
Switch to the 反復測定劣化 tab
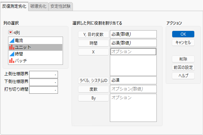pyautogui.click(x=14, y=6)
